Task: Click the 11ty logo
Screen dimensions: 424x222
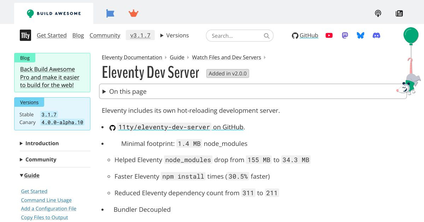Action: coord(25,35)
